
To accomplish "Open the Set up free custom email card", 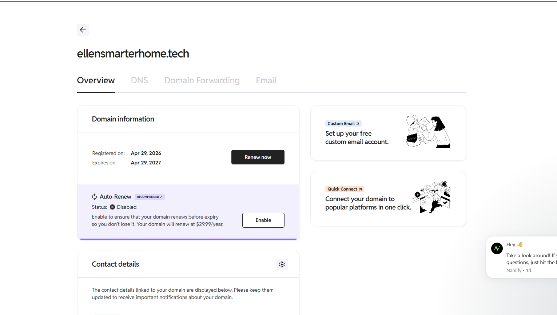I will 357,138.
